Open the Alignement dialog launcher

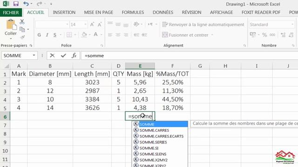[244, 45]
